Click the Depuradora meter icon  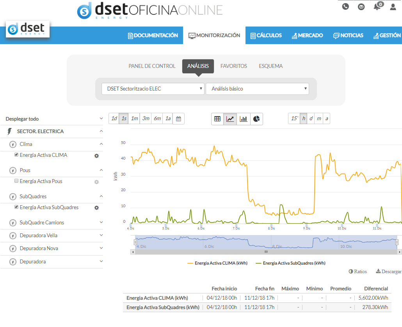[x=13, y=262]
